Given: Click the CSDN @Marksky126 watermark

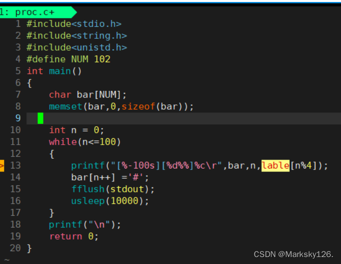Looking at the screenshot, I should 293,254.
